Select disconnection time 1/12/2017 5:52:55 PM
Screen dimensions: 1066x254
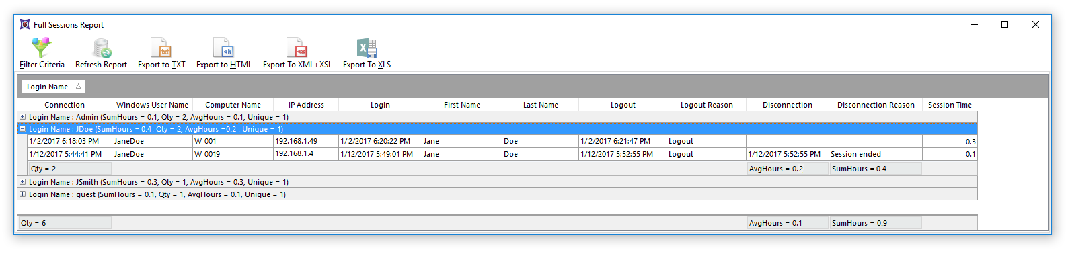coord(788,154)
